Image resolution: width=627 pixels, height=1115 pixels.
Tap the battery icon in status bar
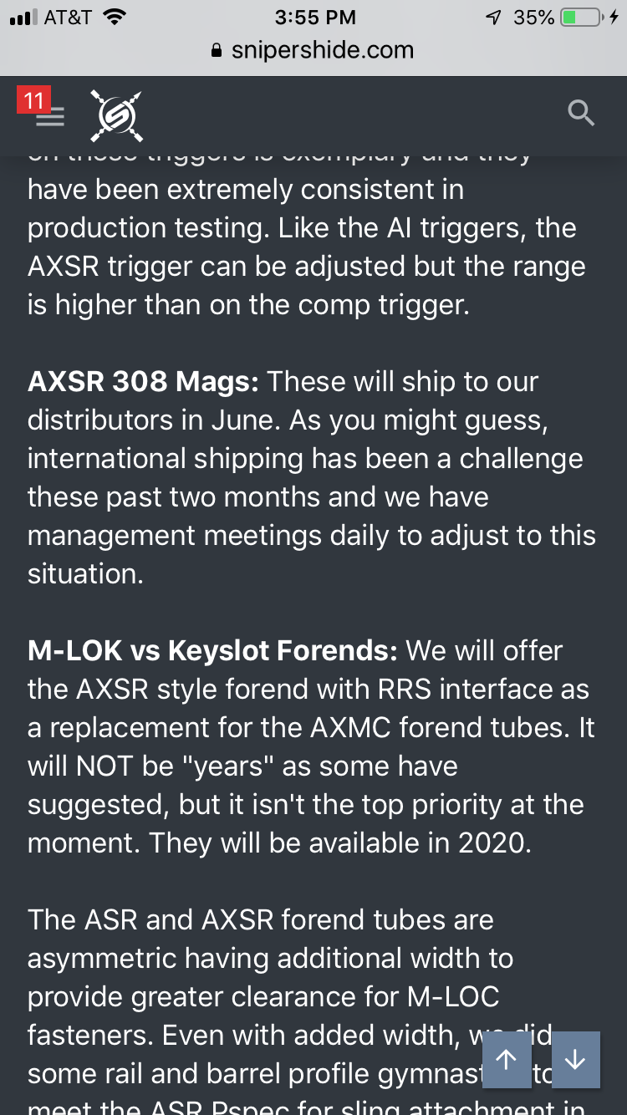(581, 17)
